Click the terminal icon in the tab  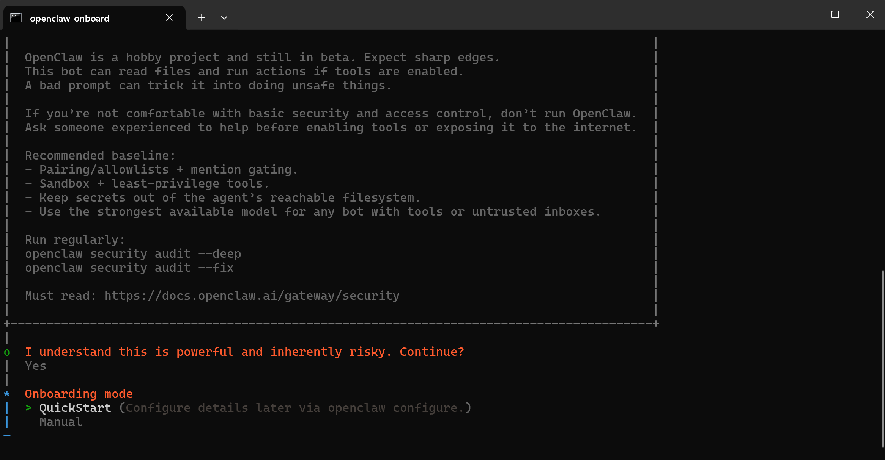pyautogui.click(x=16, y=18)
